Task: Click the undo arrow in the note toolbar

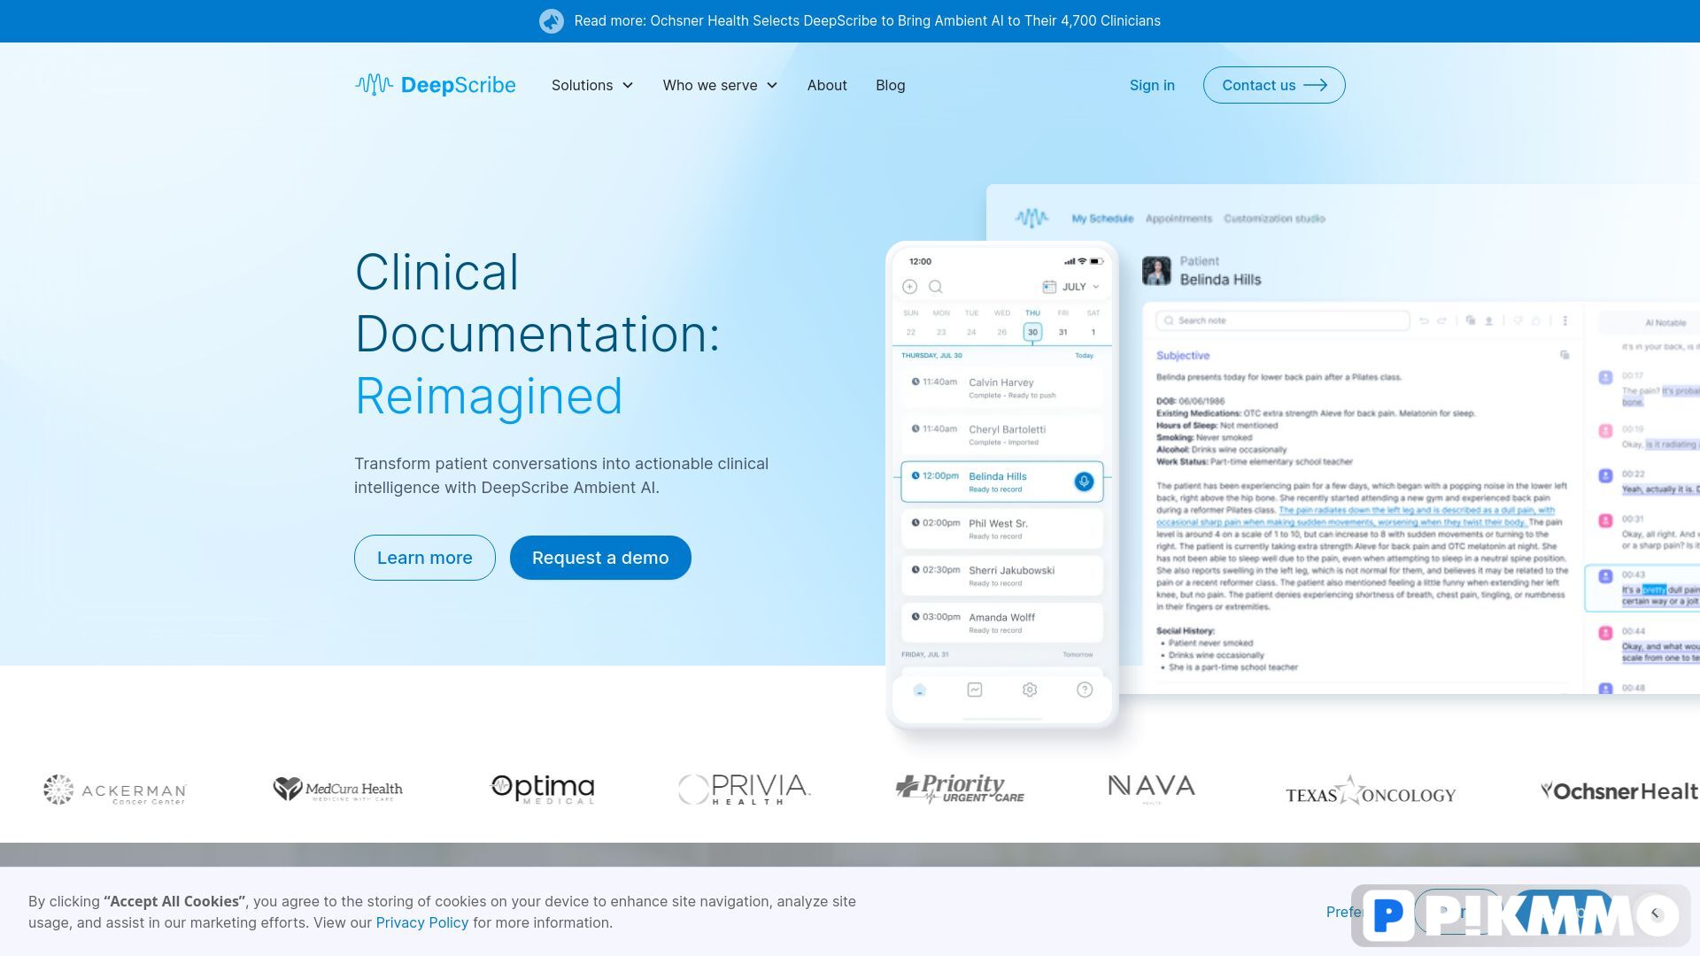Action: coord(1424,320)
